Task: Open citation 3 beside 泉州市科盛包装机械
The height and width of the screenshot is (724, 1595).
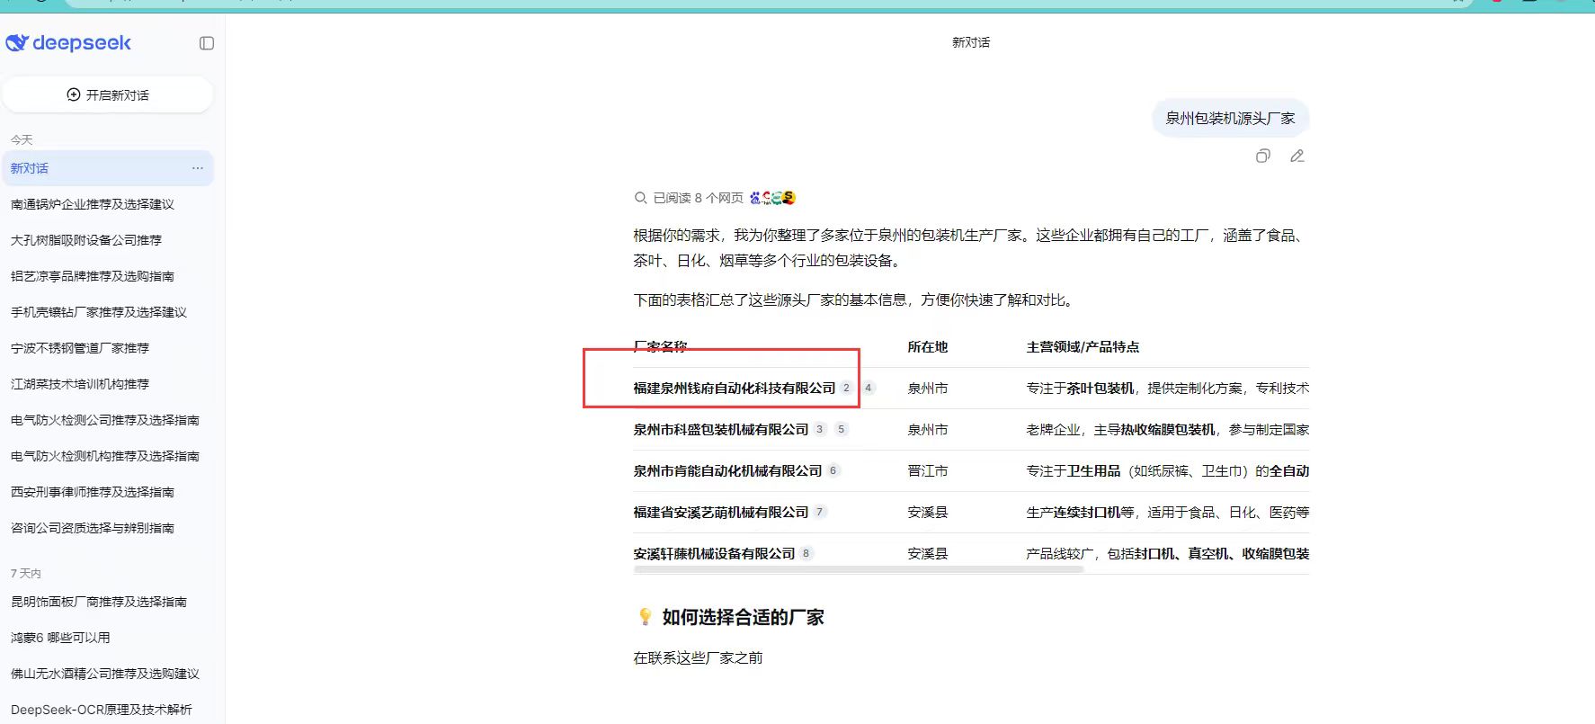Action: tap(819, 429)
